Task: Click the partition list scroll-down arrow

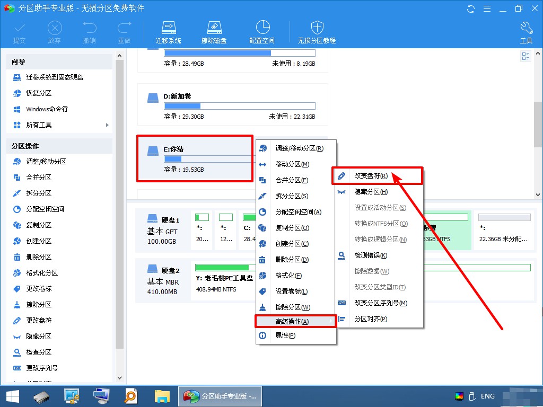Action: pos(538,195)
